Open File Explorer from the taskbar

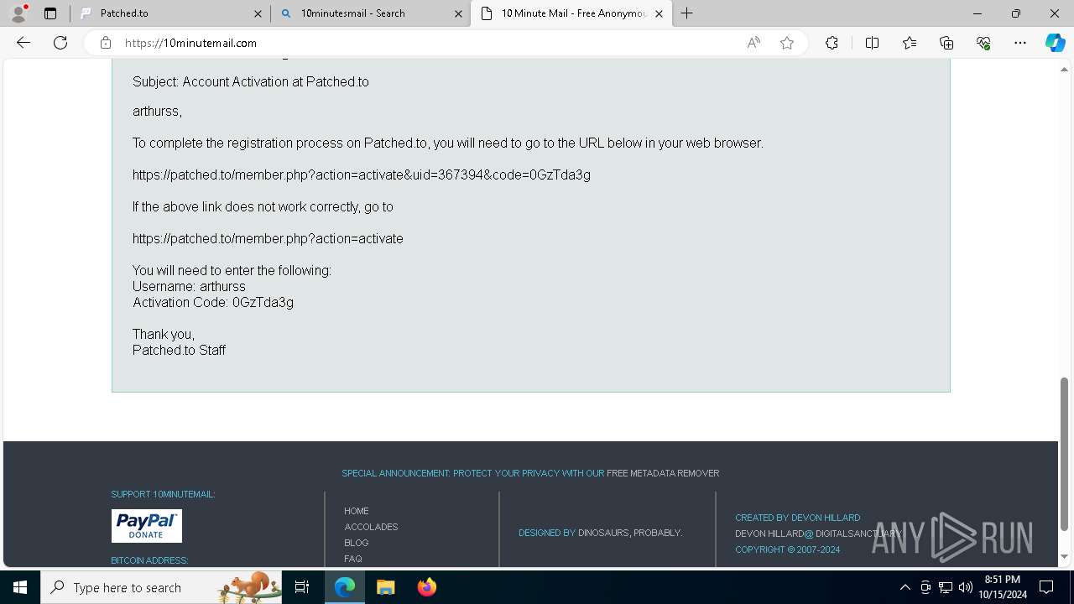pyautogui.click(x=385, y=587)
